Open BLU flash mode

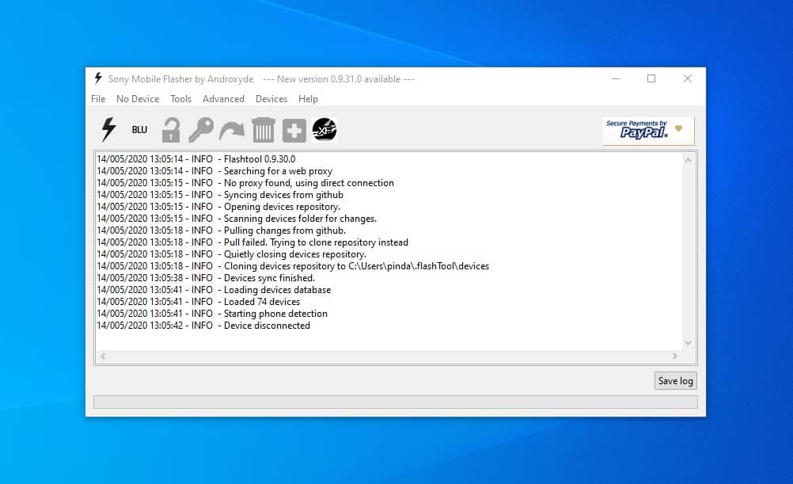138,129
